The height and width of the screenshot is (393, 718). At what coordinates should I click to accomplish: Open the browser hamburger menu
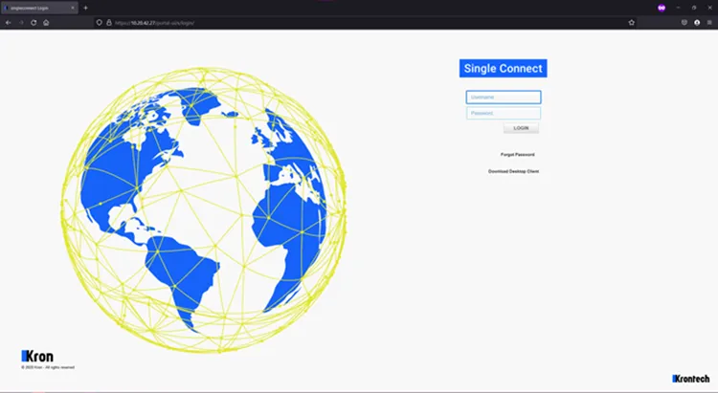pos(709,22)
